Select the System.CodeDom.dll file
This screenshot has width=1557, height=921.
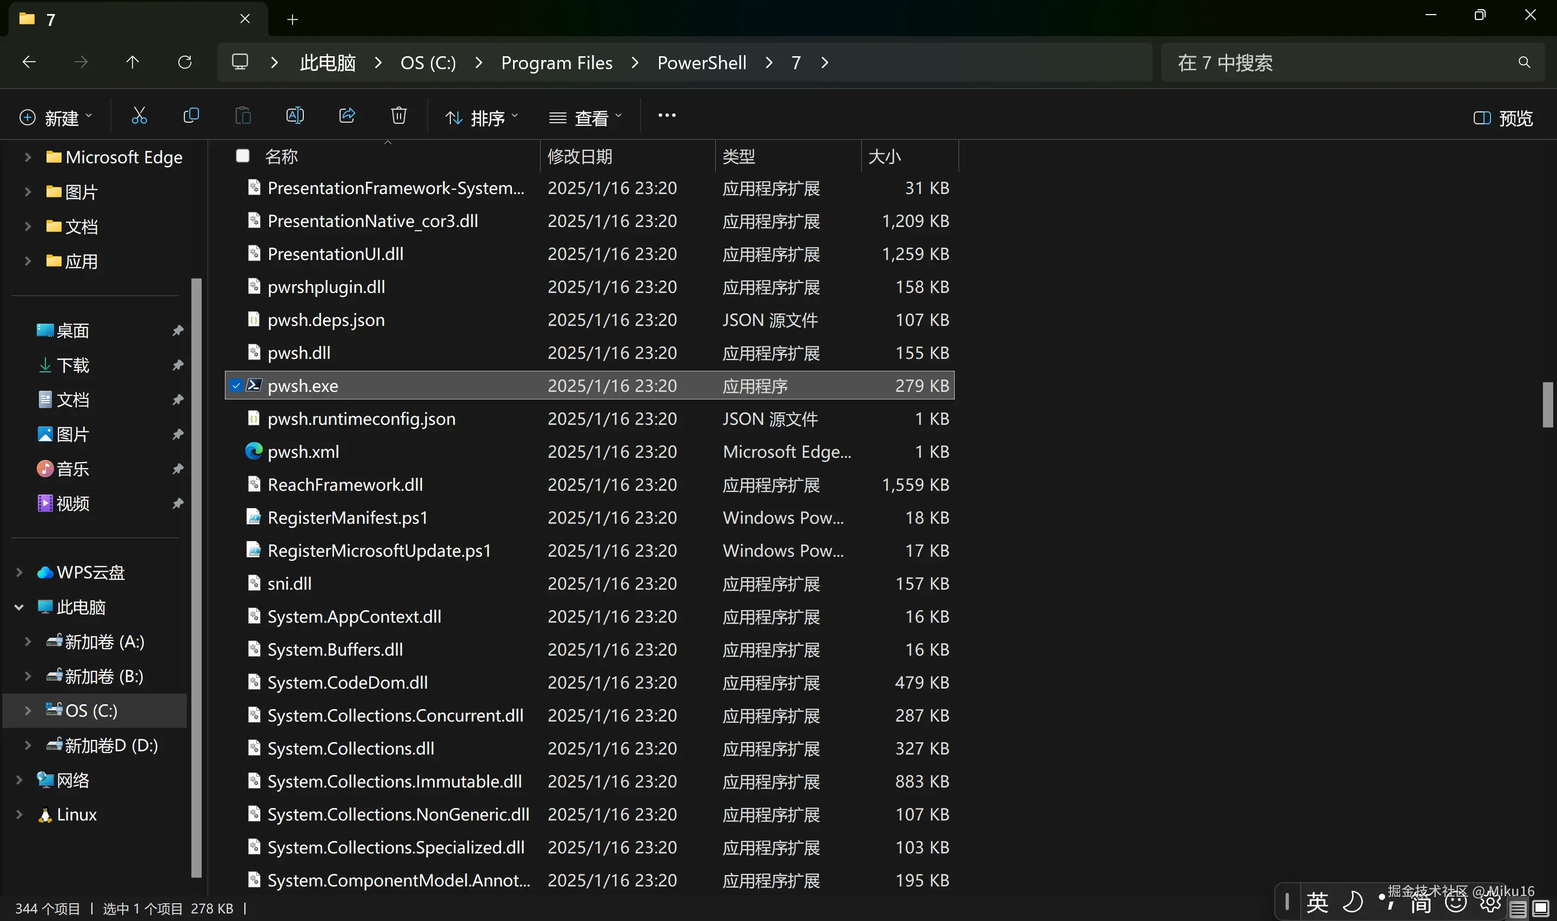pyautogui.click(x=589, y=683)
